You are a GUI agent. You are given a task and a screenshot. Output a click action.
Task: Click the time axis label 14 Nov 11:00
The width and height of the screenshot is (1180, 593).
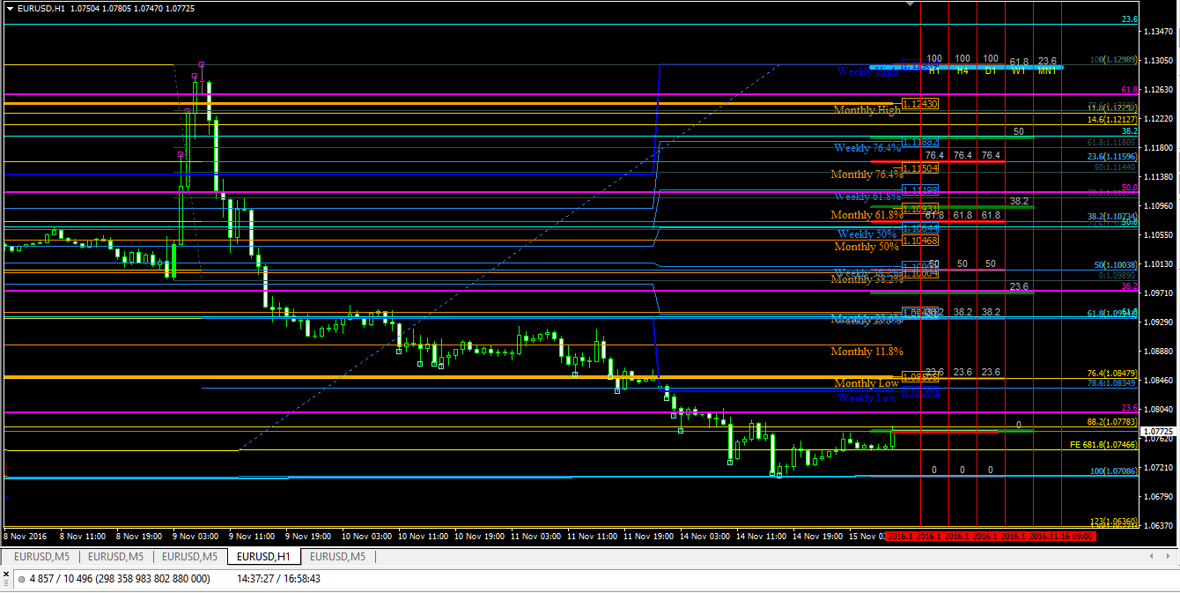(x=763, y=535)
